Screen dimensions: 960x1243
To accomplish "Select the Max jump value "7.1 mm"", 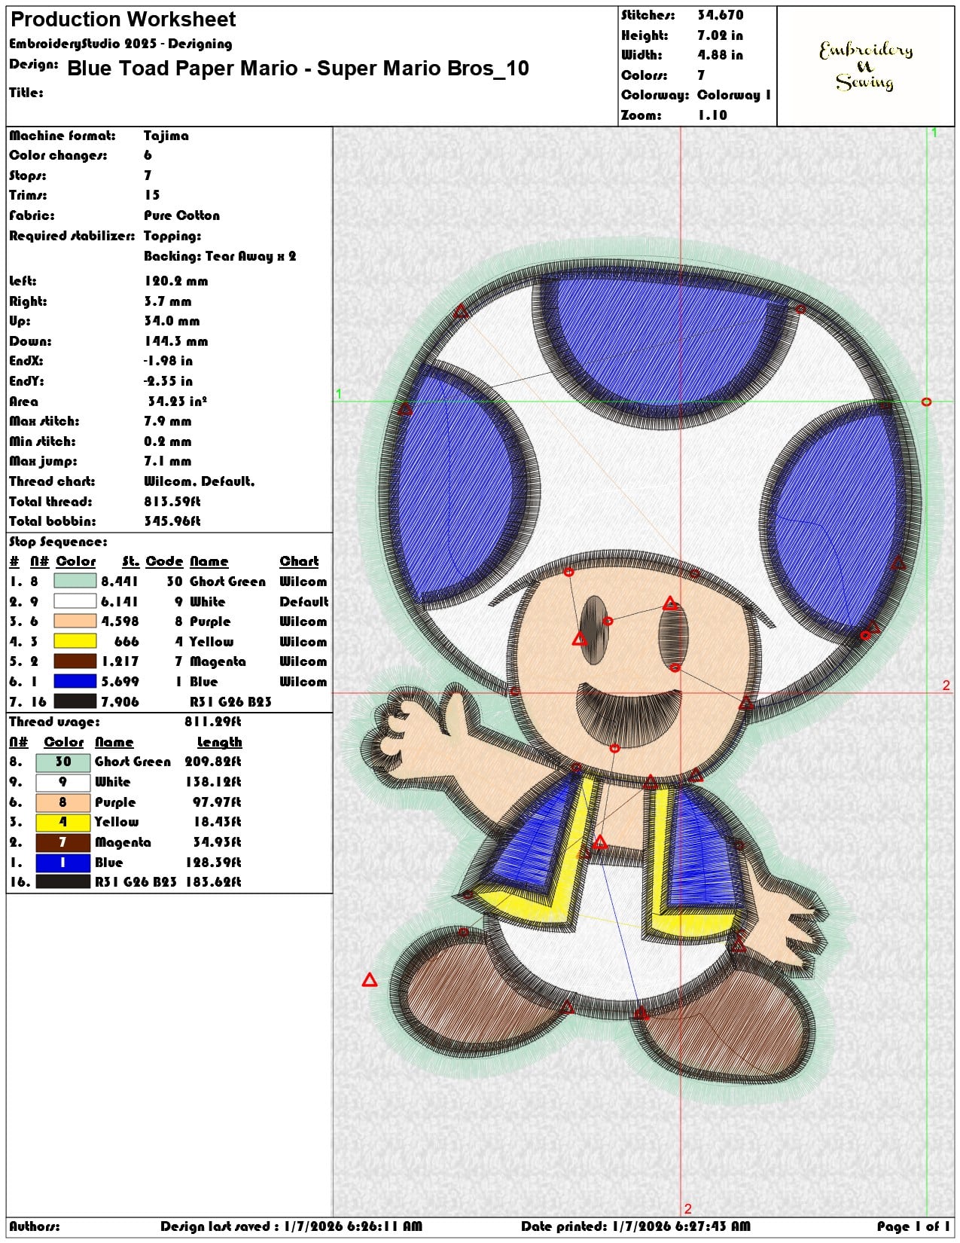I will click(x=168, y=461).
